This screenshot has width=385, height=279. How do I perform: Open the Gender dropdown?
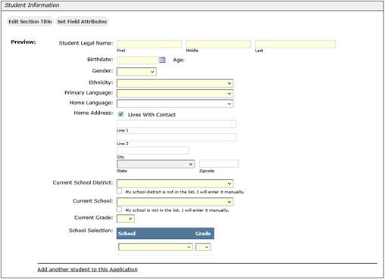point(136,72)
